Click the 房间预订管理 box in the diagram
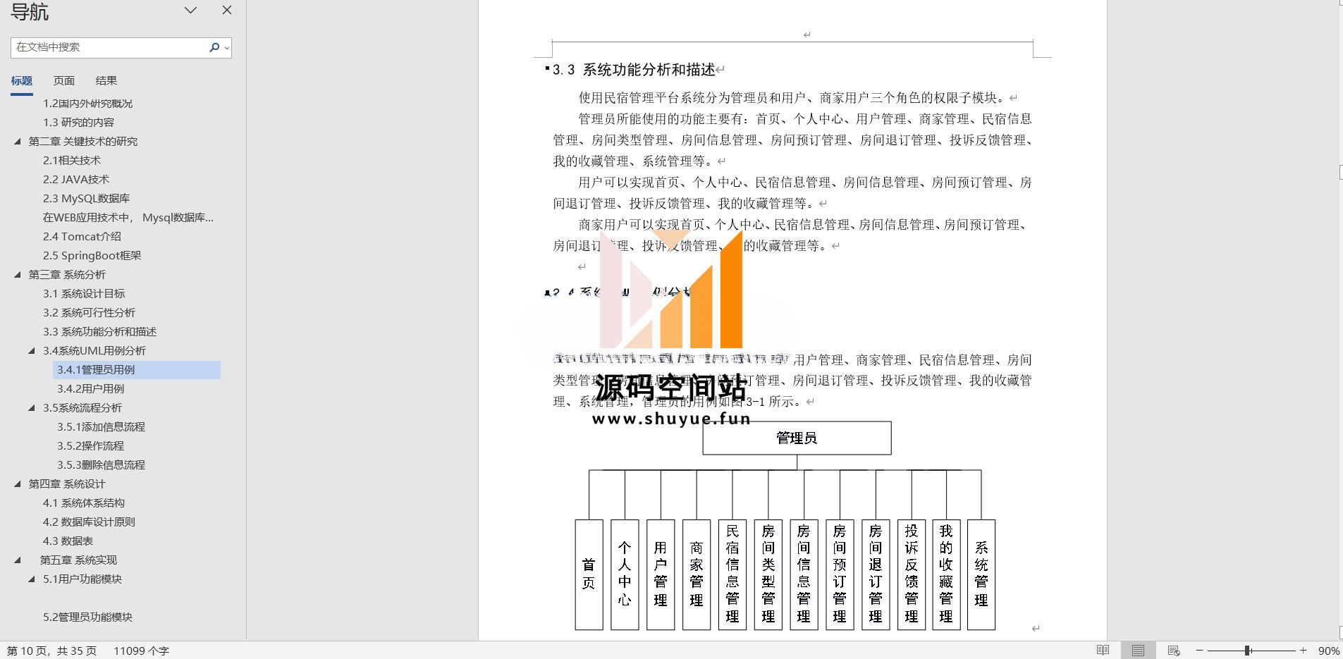 840,574
